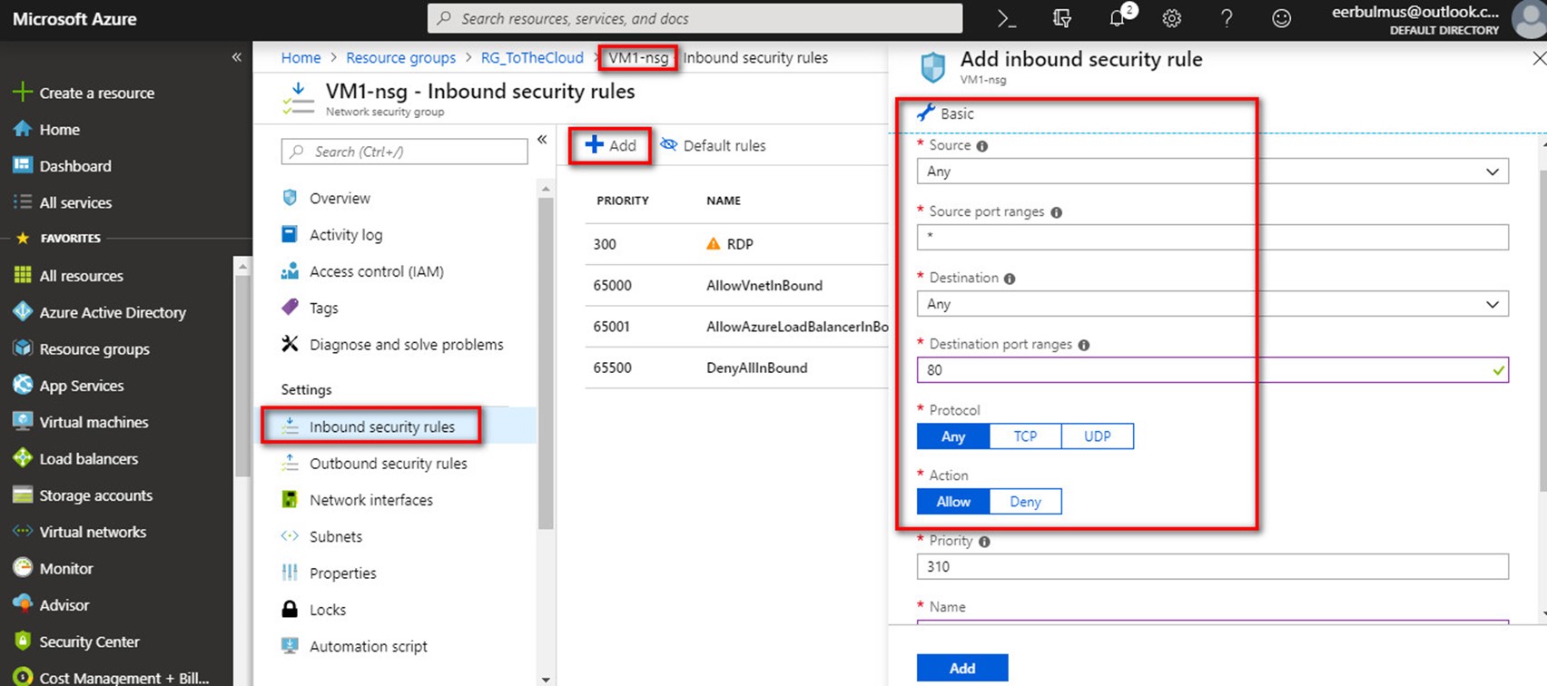Open the Source dropdown
This screenshot has width=1547, height=686.
point(1213,171)
